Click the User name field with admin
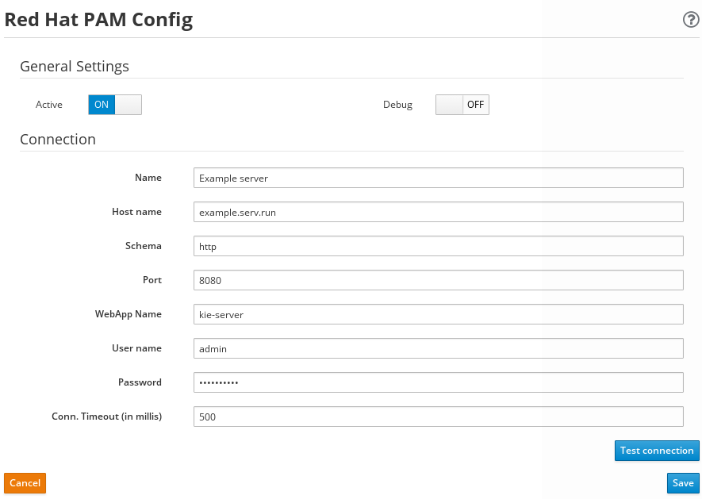The image size is (702, 503). coord(439,348)
